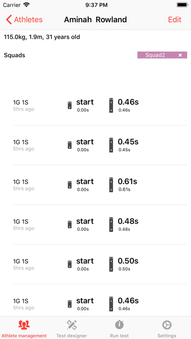Tap the athlete stats line 115.0kg, 1.9m
The height and width of the screenshot is (339, 191).
click(x=42, y=37)
